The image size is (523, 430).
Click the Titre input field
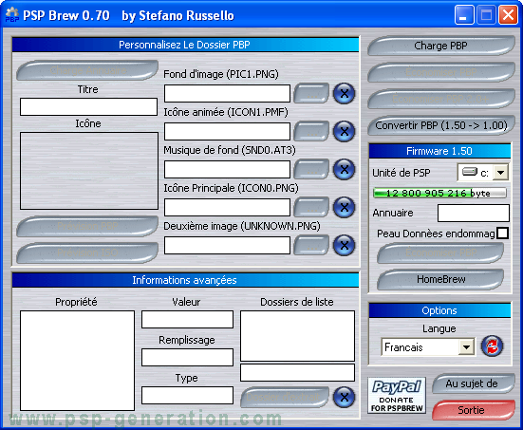tap(88, 106)
